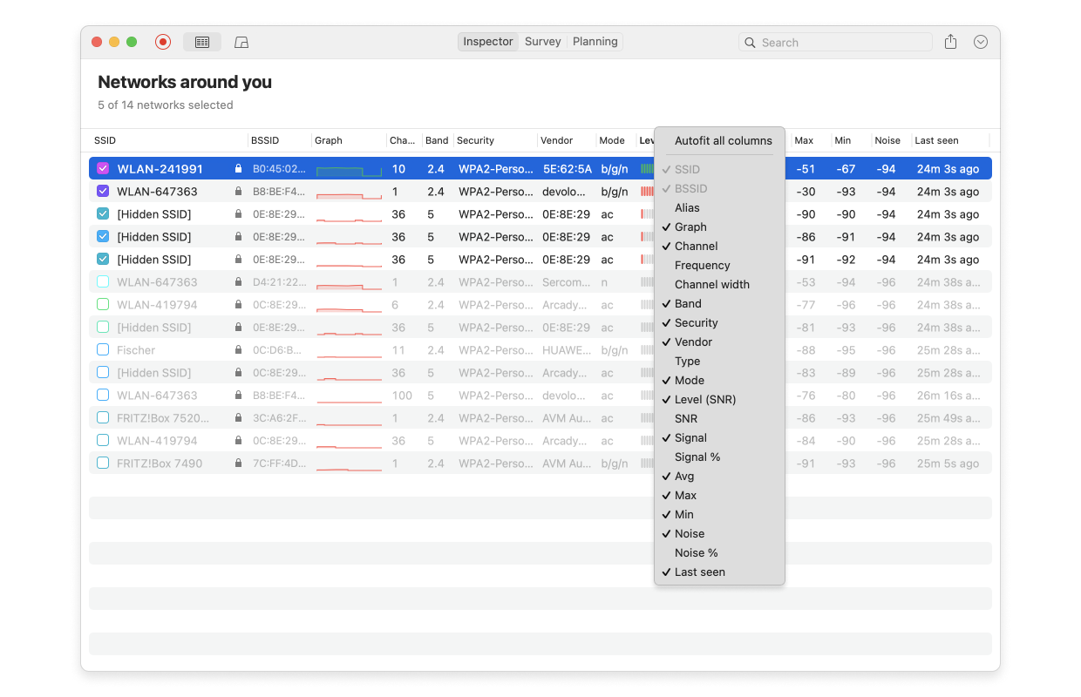1081x697 pixels.
Task: Switch to the Survey tab
Action: tap(542, 41)
